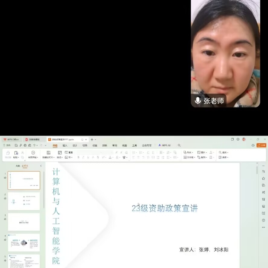This screenshot has width=268, height=268.
Task: Switch to the 插入 ribbon tab
Action: 65,145
